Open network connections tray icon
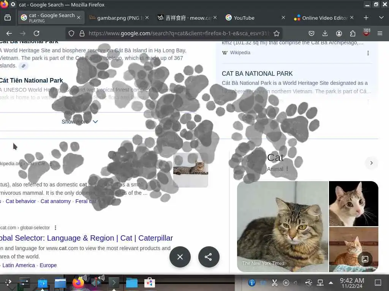The height and width of the screenshot is (291, 389). pyautogui.click(x=320, y=283)
